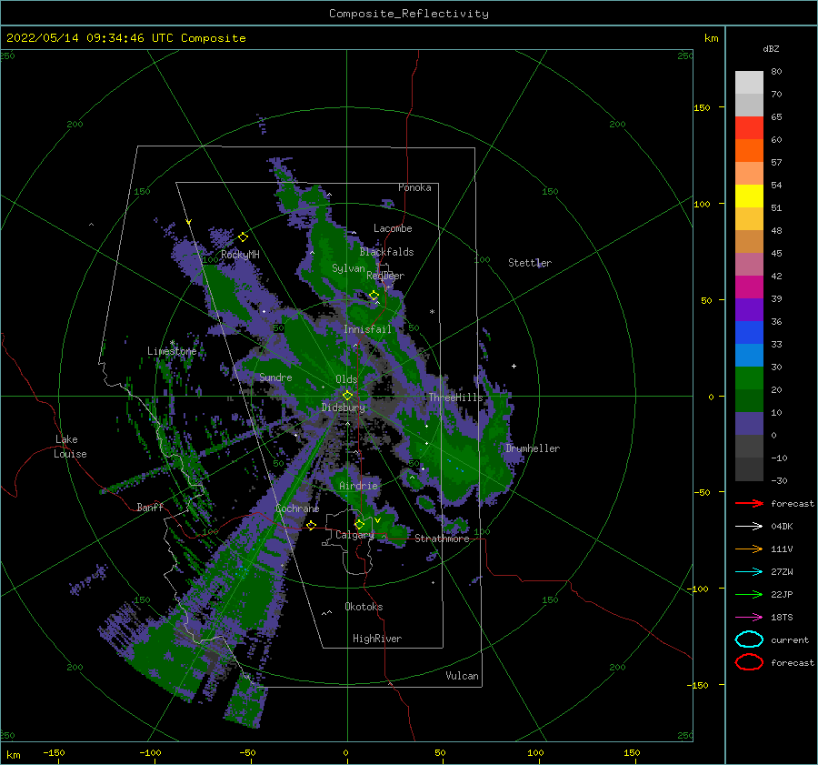Click the Cochrane city label
The width and height of the screenshot is (818, 765).
click(x=297, y=508)
